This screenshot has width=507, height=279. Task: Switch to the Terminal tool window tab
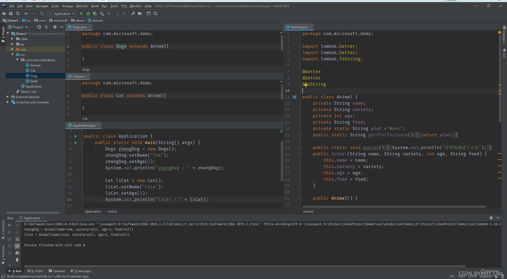point(57,271)
